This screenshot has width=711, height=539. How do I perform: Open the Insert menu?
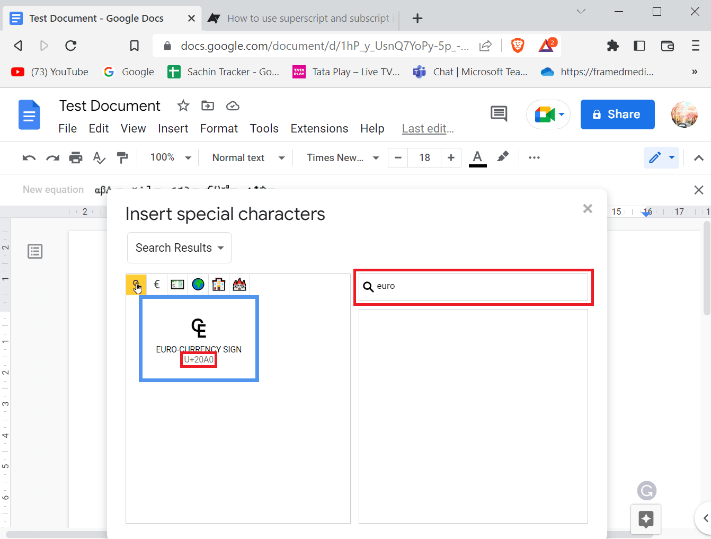(173, 129)
